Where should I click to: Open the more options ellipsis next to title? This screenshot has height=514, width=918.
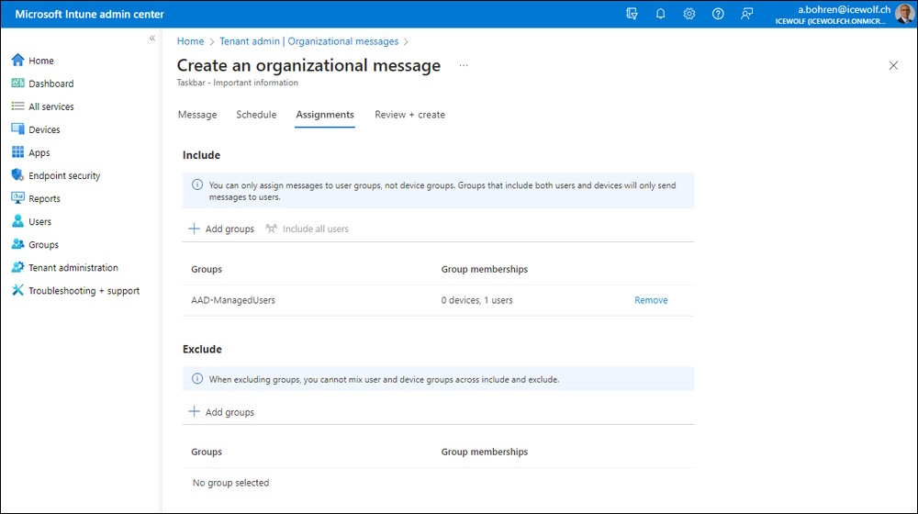(464, 65)
